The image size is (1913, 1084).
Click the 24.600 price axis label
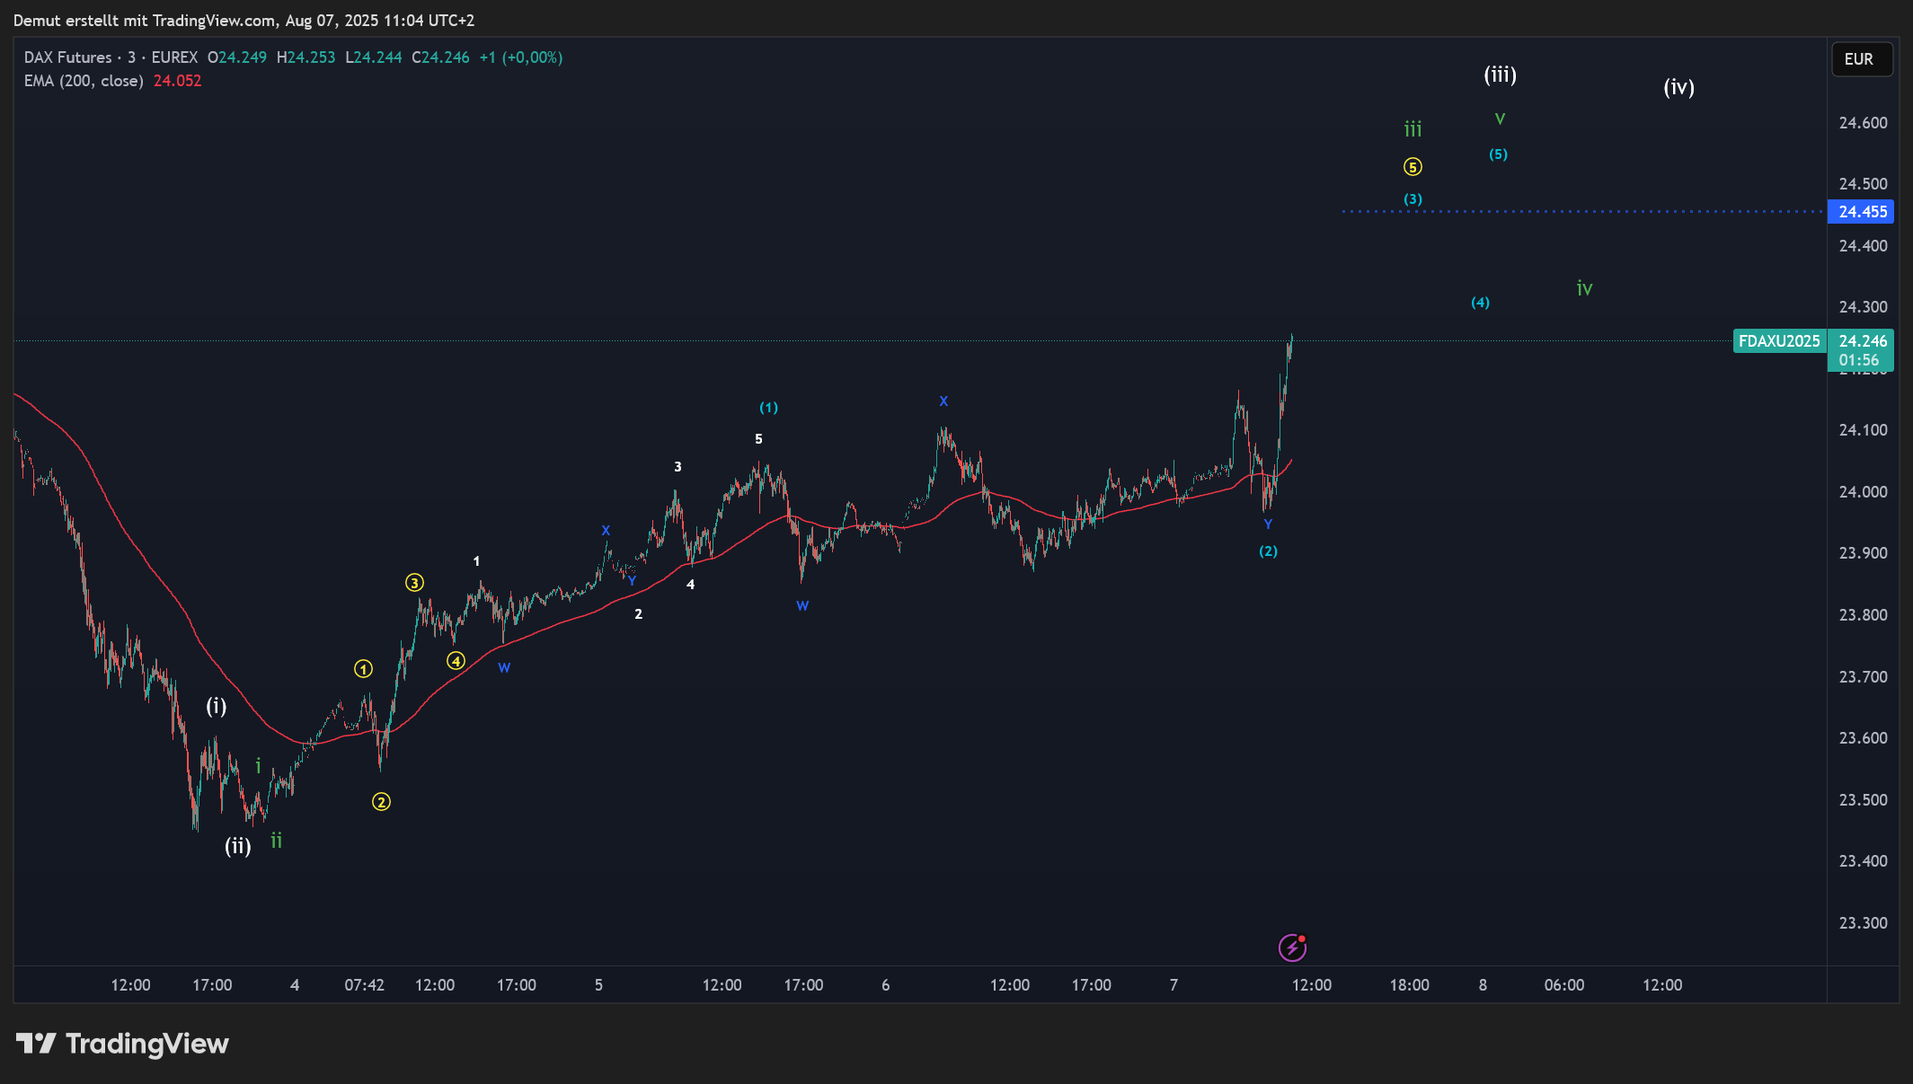[1863, 123]
